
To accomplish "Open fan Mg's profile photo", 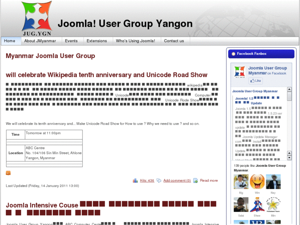I will pos(241,182).
